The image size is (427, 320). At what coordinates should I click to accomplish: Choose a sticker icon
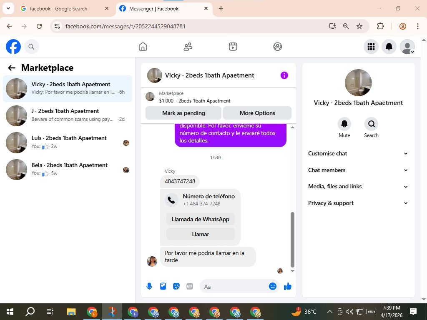coord(176,286)
